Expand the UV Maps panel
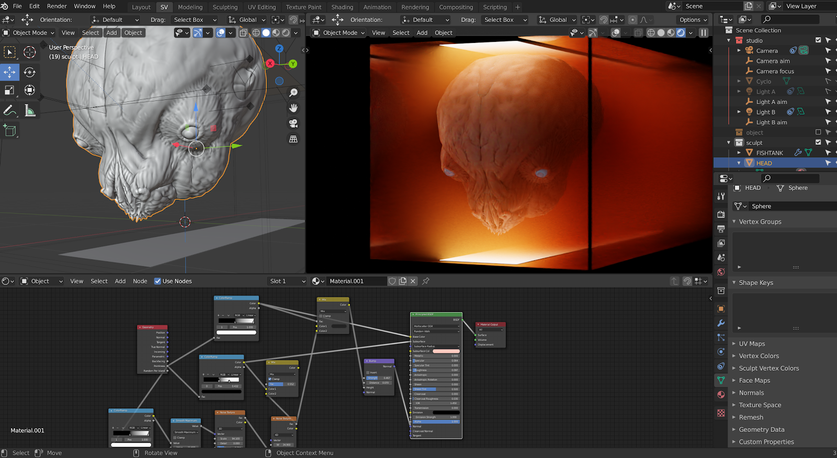 coord(734,344)
